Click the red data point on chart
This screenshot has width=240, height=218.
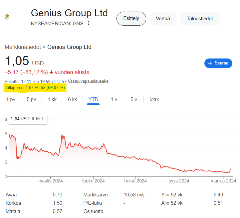(x=18, y=157)
